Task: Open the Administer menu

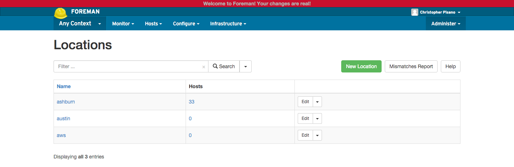Action: (x=445, y=24)
